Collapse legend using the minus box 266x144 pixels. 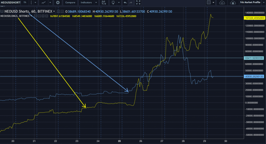(2, 12)
